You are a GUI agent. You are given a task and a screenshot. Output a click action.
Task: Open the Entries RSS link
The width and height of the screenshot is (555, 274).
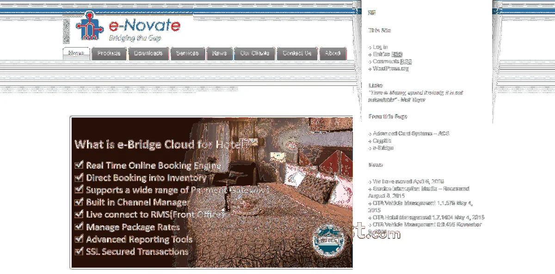click(x=388, y=55)
